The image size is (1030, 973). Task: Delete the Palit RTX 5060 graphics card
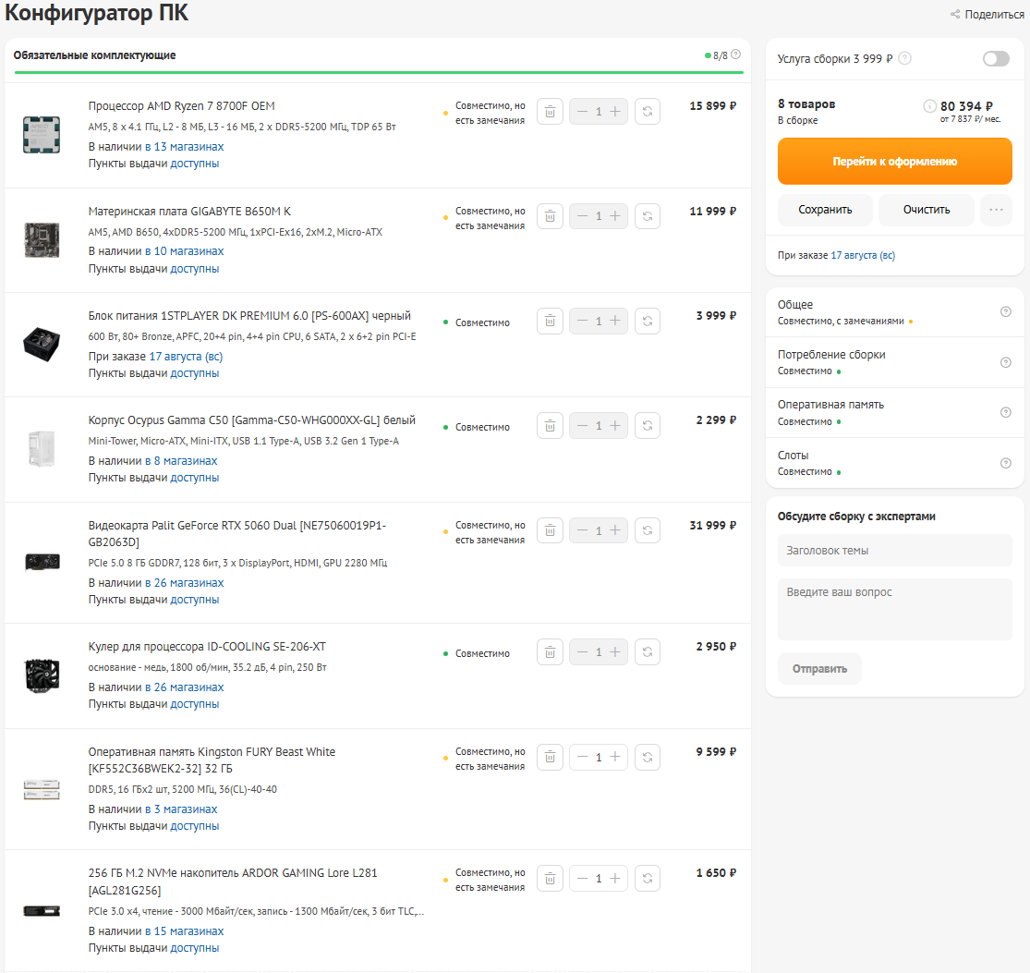click(x=550, y=530)
